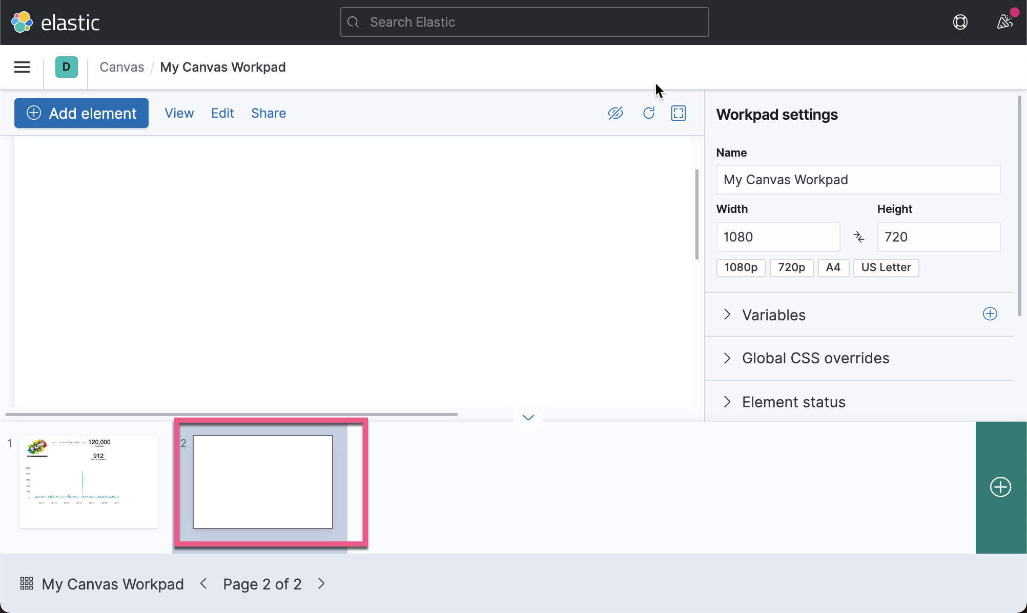1027x613 pixels.
Task: Select page 1 thumbnail
Action: [x=88, y=481]
